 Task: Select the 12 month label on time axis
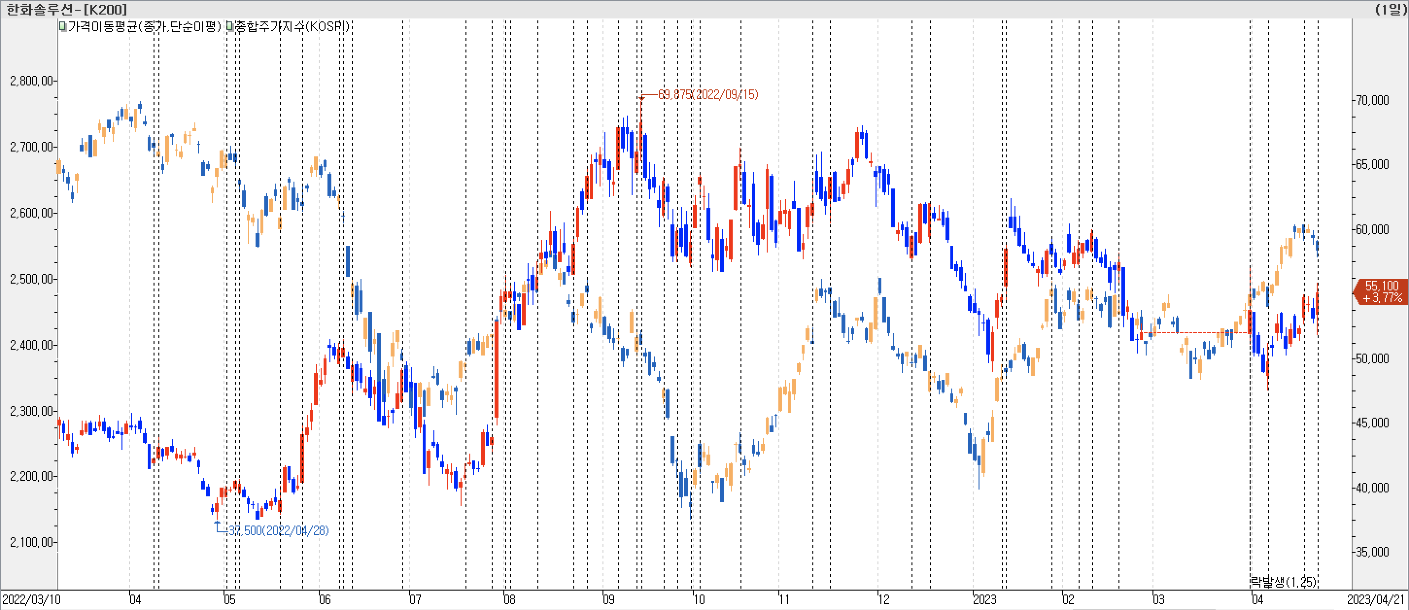pyautogui.click(x=884, y=600)
